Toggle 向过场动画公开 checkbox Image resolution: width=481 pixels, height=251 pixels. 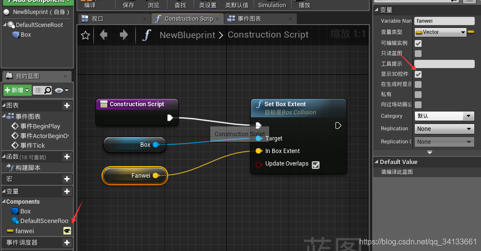pos(418,105)
